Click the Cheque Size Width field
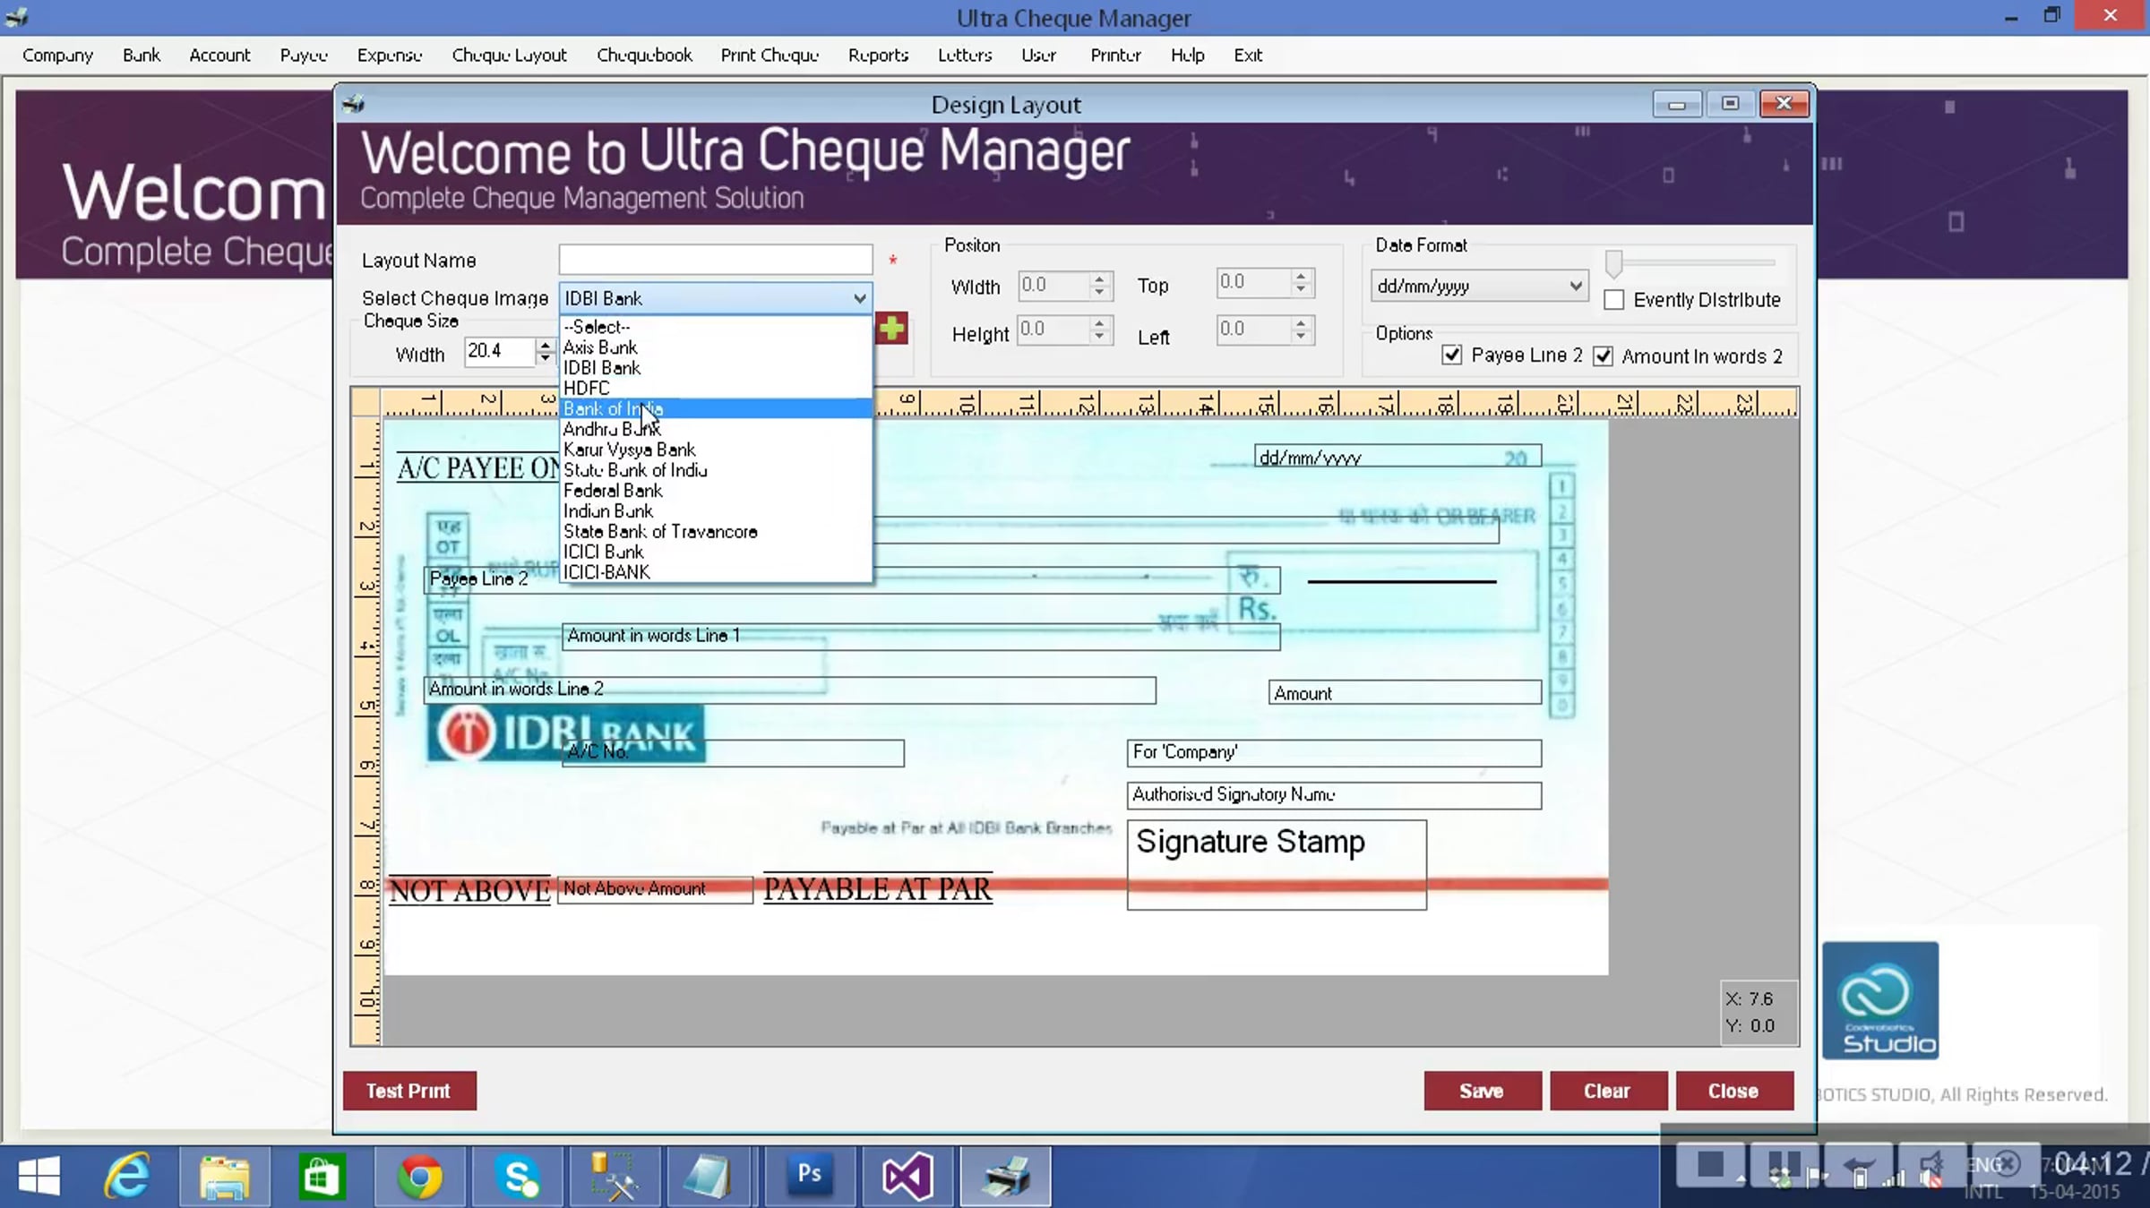The height and width of the screenshot is (1208, 2150). (x=499, y=351)
